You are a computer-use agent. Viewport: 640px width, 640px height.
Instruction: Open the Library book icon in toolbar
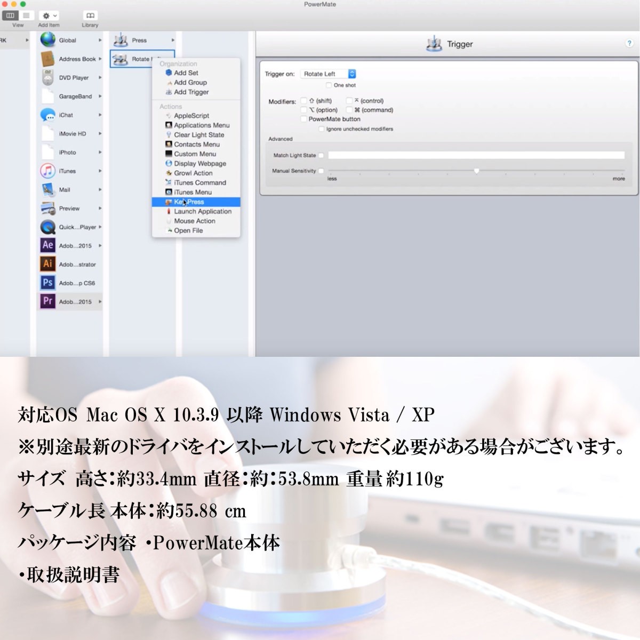pyautogui.click(x=90, y=16)
